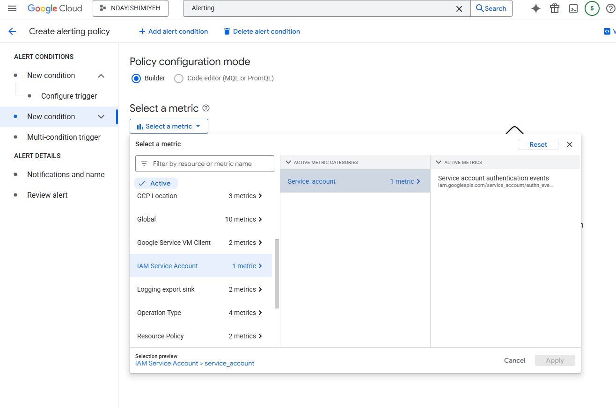This screenshot has width=616, height=408.
Task: Open the main navigation hamburger menu
Action: click(x=12, y=8)
